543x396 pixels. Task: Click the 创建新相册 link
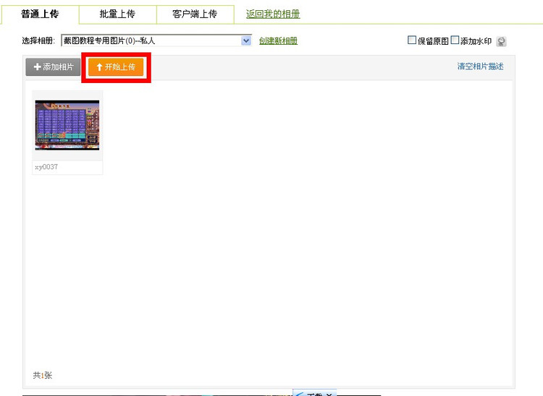tap(278, 40)
